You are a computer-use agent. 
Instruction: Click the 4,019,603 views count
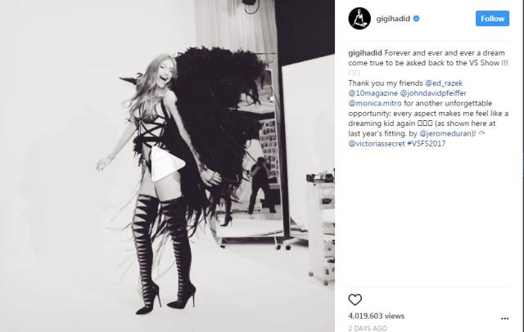377,316
